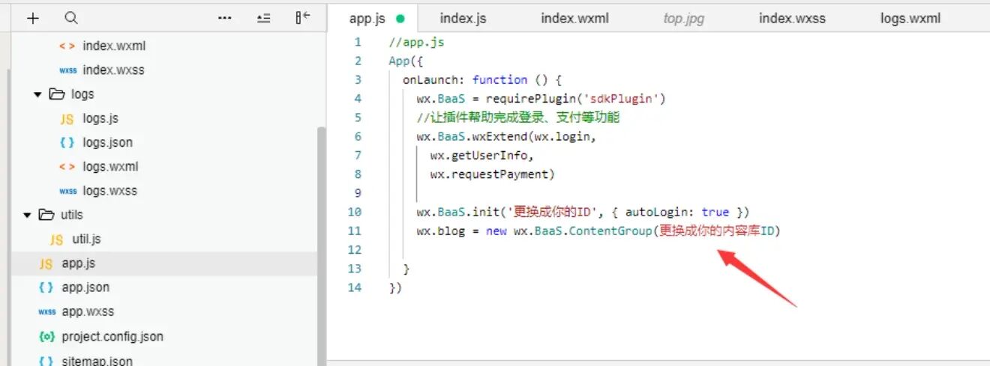990x366 pixels.
Task: Open the top.jpg preview tab
Action: pyautogui.click(x=683, y=18)
